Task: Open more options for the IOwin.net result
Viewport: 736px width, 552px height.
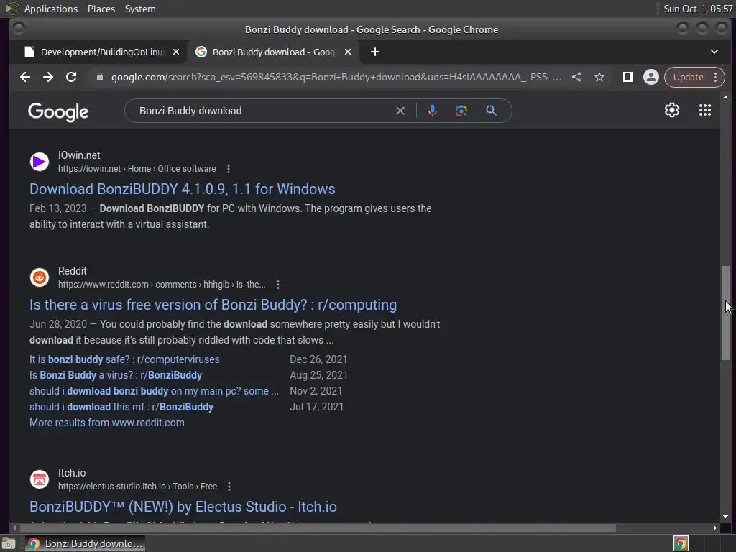Action: (229, 169)
